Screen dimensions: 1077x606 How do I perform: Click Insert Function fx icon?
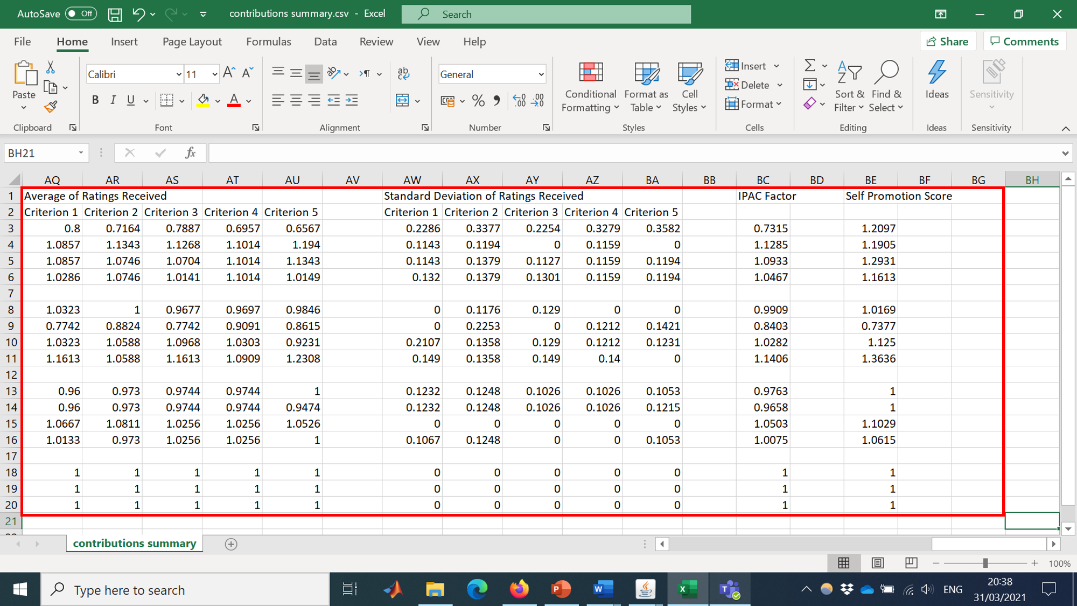pos(190,153)
